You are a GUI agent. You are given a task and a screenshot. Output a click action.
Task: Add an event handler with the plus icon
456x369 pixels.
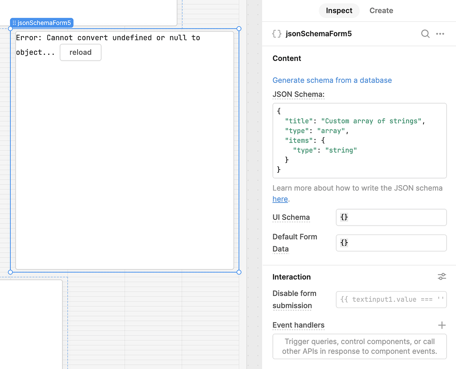point(441,325)
